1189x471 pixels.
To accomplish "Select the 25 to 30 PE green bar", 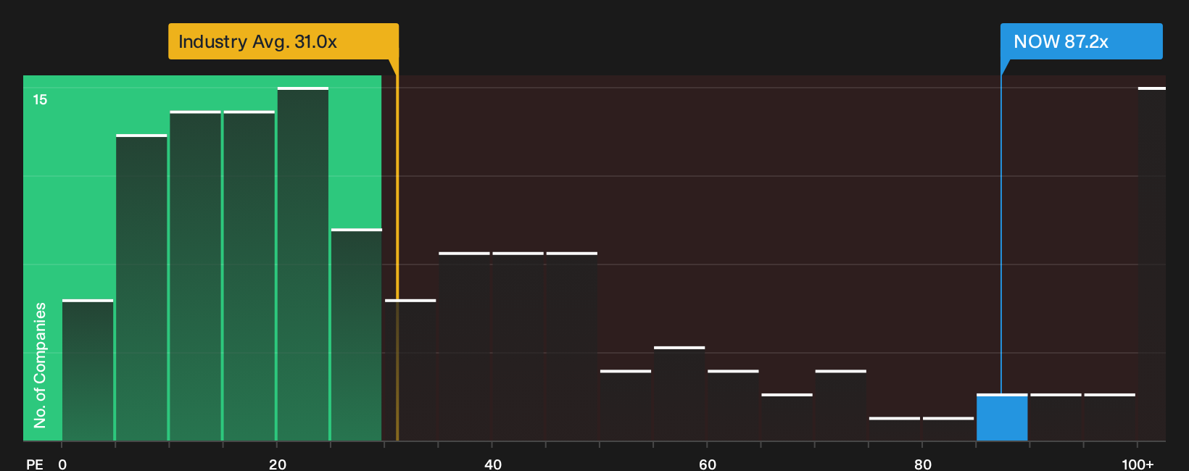I will pos(357,335).
